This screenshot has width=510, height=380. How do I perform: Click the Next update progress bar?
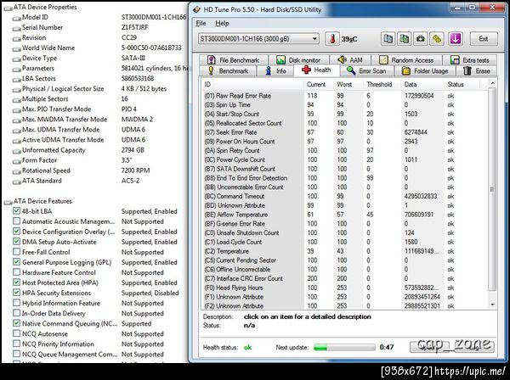[344, 348]
